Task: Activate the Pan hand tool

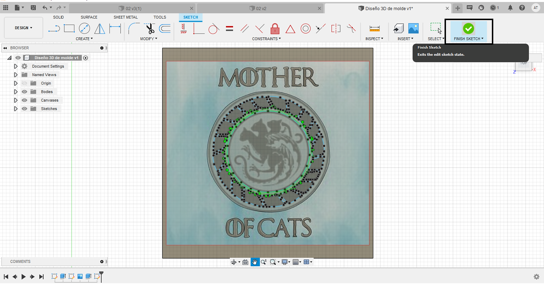Action: (x=255, y=262)
